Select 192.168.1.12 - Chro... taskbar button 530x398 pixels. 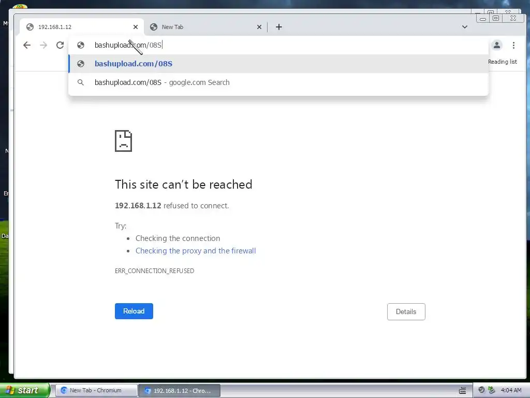click(180, 391)
